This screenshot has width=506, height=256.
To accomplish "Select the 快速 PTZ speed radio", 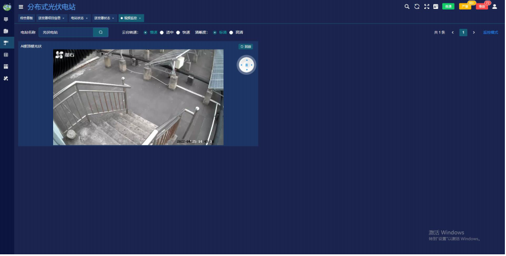I will click(x=178, y=32).
